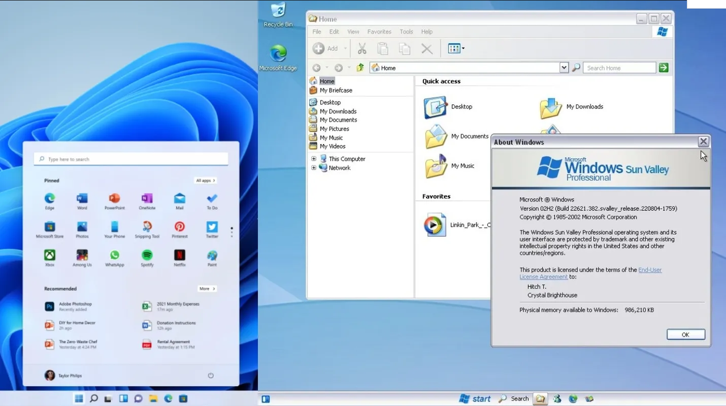Select My Pictures in the folder tree

click(x=329, y=129)
